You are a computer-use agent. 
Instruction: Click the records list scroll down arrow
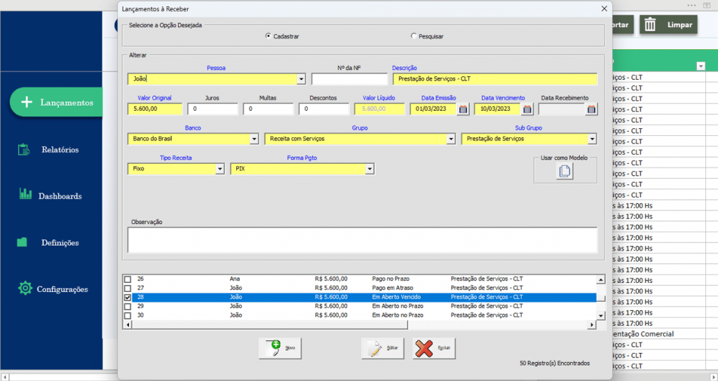coord(600,316)
